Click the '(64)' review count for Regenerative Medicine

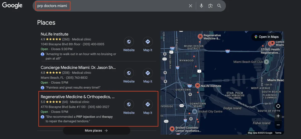(65, 102)
